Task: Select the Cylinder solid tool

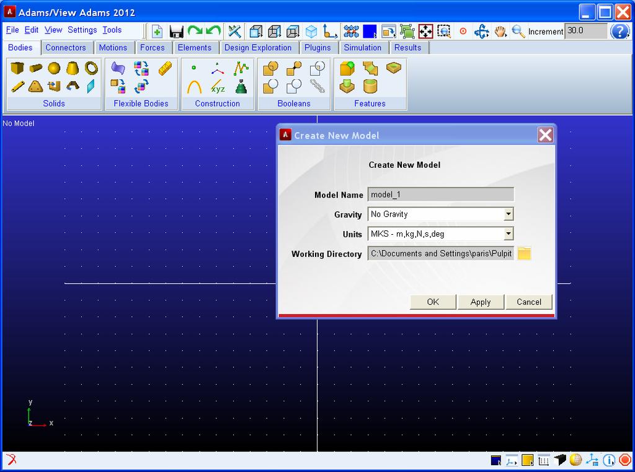Action: pyautogui.click(x=35, y=68)
